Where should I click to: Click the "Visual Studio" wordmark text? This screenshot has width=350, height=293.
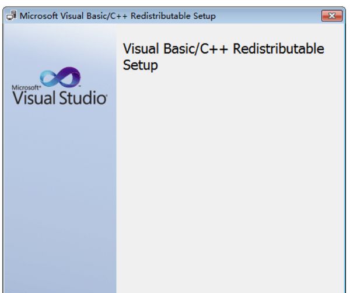[x=58, y=97]
